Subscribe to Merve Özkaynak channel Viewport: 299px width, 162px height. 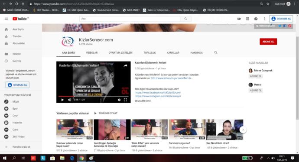point(256,76)
